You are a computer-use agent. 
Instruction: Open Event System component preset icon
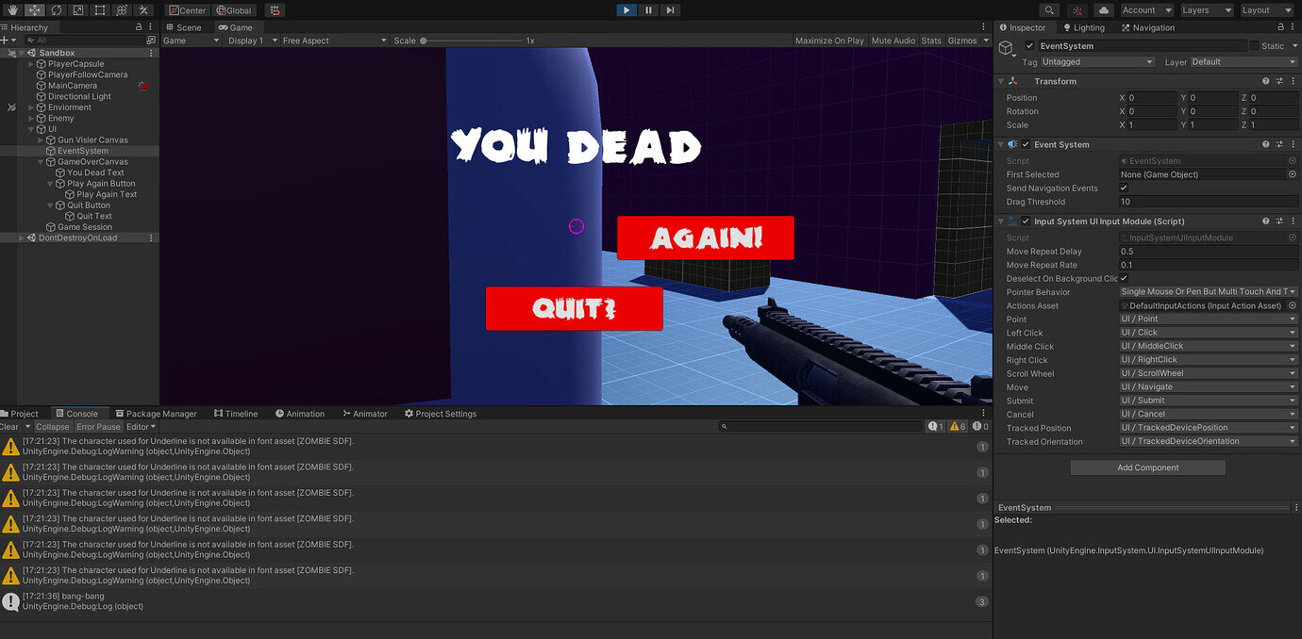[1279, 145]
